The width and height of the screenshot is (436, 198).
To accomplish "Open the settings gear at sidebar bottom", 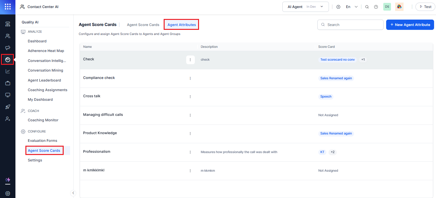I will pyautogui.click(x=8, y=194).
